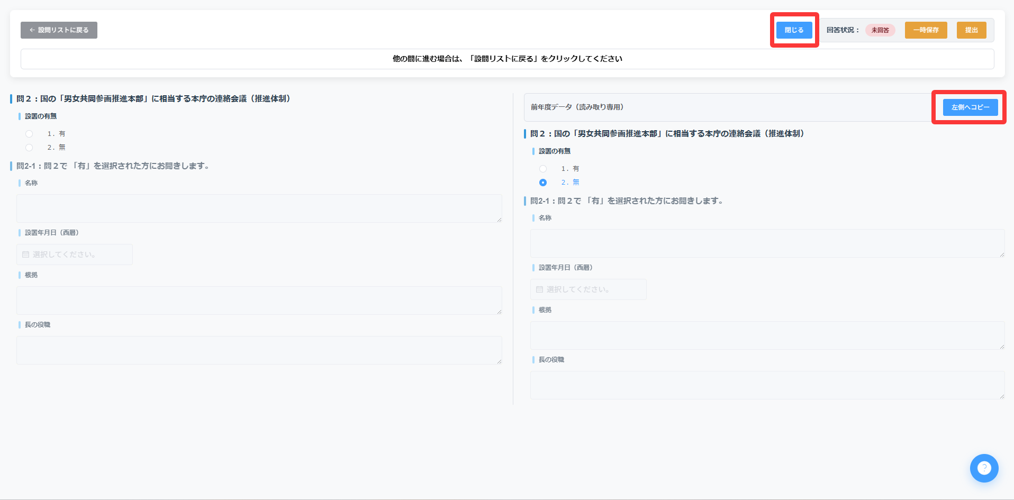Click the left 名称 text area

click(259, 208)
